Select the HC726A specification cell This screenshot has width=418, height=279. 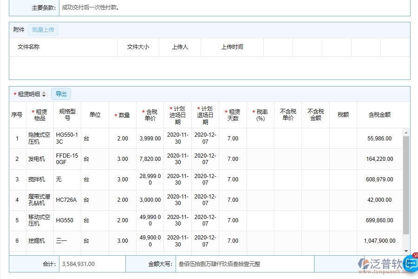pyautogui.click(x=66, y=200)
